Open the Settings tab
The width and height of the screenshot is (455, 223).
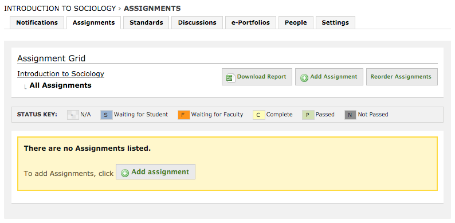tap(335, 23)
